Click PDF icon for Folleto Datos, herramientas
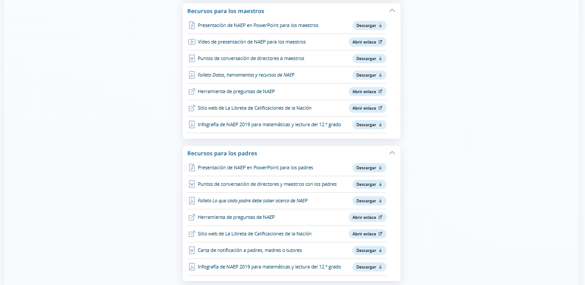 click(x=192, y=75)
